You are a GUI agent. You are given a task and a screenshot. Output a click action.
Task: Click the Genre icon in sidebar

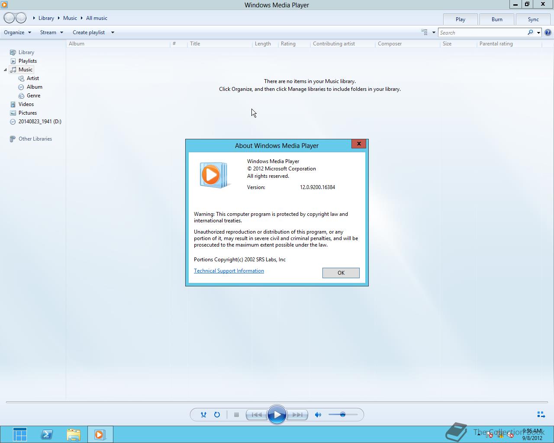pos(21,96)
